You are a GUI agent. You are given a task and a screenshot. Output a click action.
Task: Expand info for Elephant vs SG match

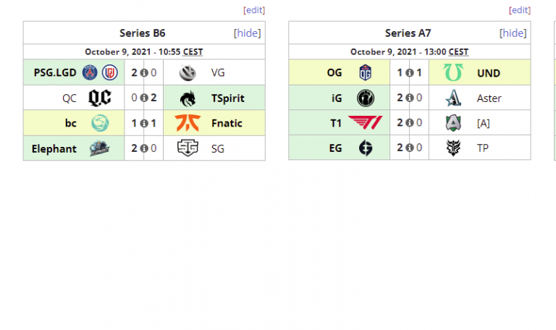tap(144, 148)
